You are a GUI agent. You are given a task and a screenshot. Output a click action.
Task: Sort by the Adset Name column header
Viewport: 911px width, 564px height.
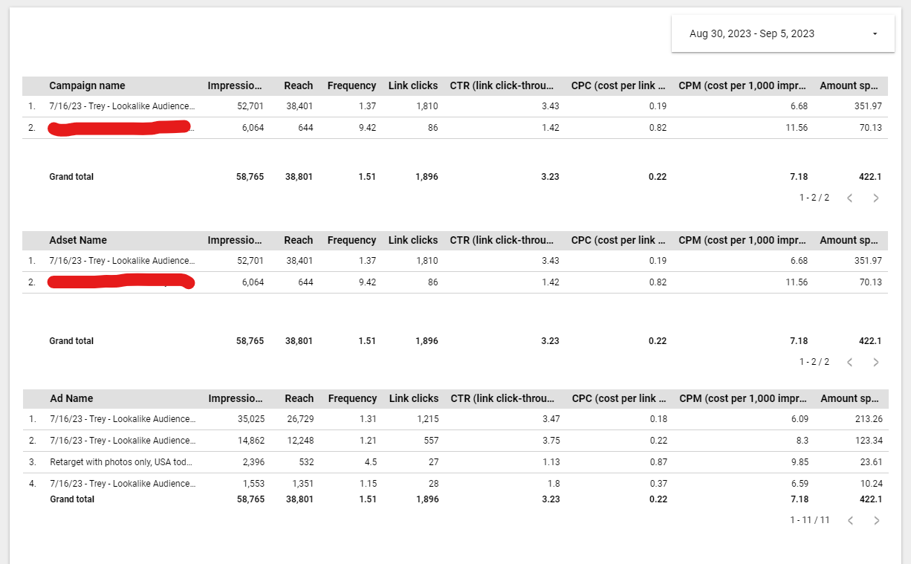(x=78, y=240)
